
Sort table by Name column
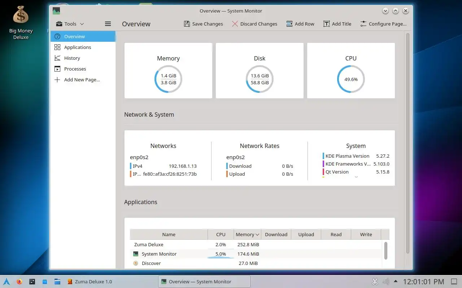(x=169, y=234)
